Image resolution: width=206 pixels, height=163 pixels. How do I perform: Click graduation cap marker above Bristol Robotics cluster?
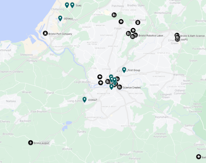(x=133, y=31)
